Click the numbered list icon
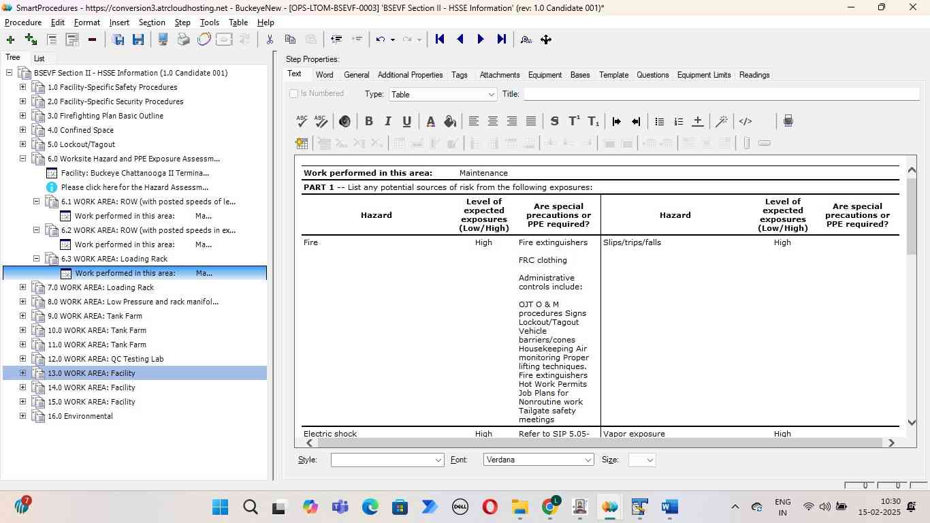 (678, 121)
